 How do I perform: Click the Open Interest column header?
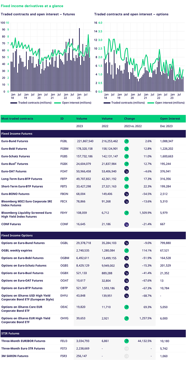coord(170,118)
